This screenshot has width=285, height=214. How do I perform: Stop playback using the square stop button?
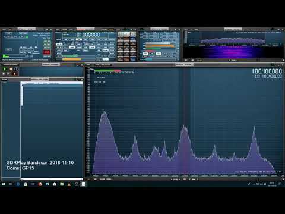click(x=4, y=74)
